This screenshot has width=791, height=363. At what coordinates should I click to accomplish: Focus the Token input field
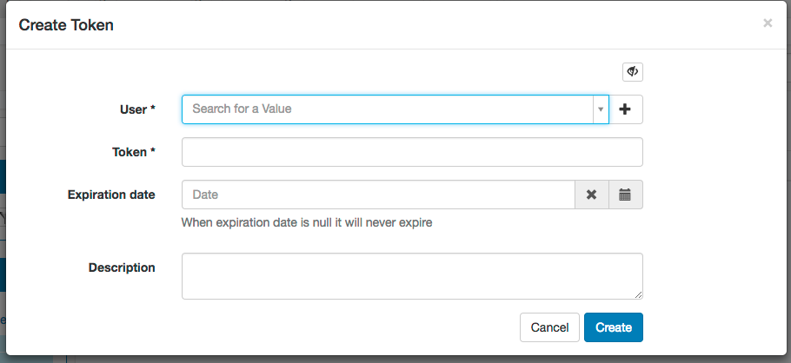point(411,152)
